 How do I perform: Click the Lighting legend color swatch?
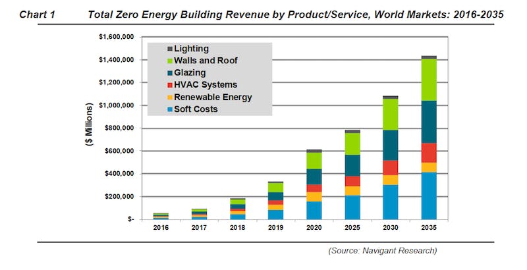[x=170, y=49]
